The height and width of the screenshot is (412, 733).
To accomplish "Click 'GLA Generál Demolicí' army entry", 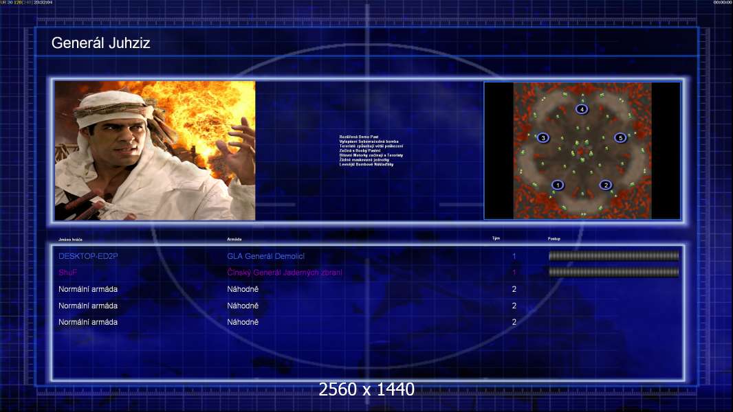I will 265,256.
